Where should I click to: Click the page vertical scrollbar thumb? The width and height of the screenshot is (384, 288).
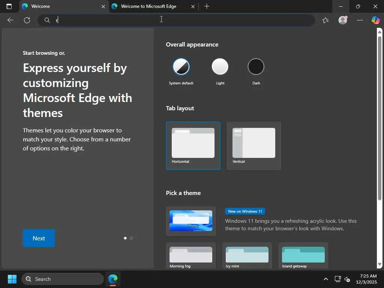point(379,118)
